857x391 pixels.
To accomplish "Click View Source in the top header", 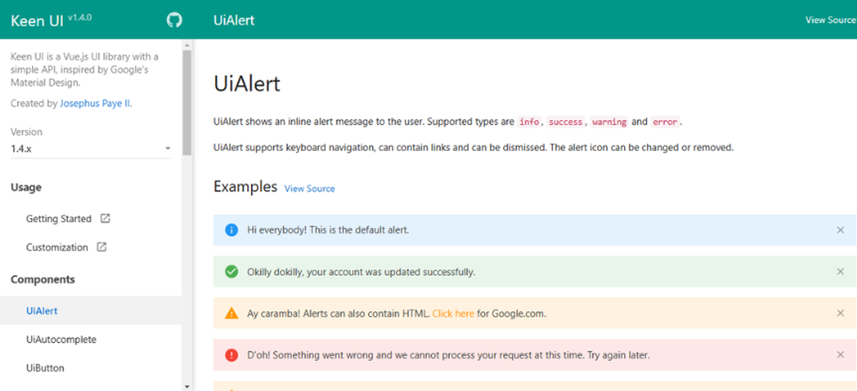I will tap(831, 20).
